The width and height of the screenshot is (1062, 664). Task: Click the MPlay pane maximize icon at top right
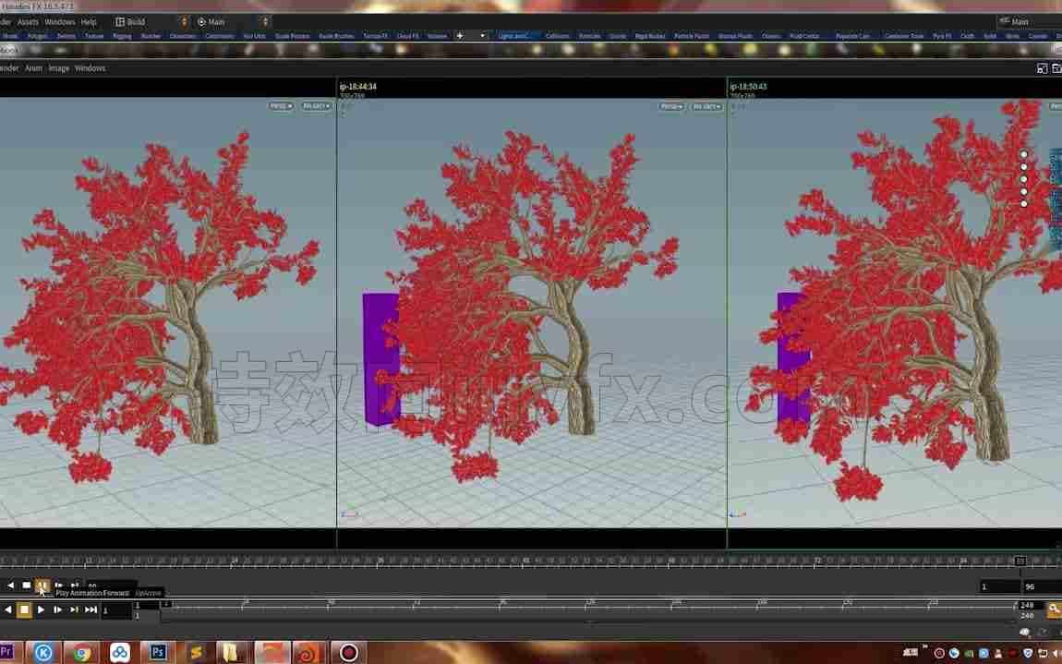point(1043,68)
